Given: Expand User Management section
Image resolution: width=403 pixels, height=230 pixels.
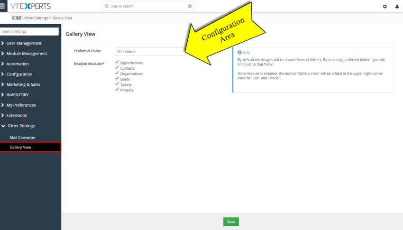Looking at the screenshot, I should (24, 43).
